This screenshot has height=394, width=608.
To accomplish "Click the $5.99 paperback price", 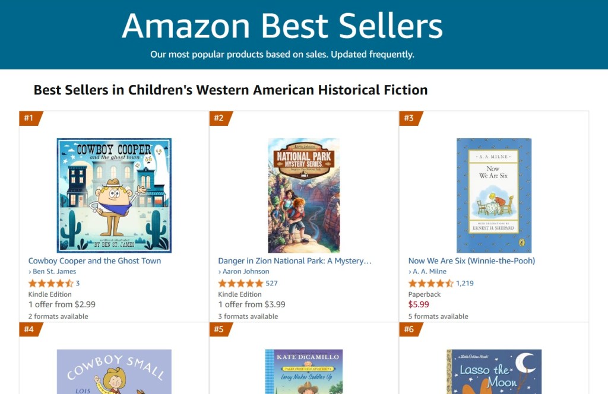I will [x=419, y=304].
